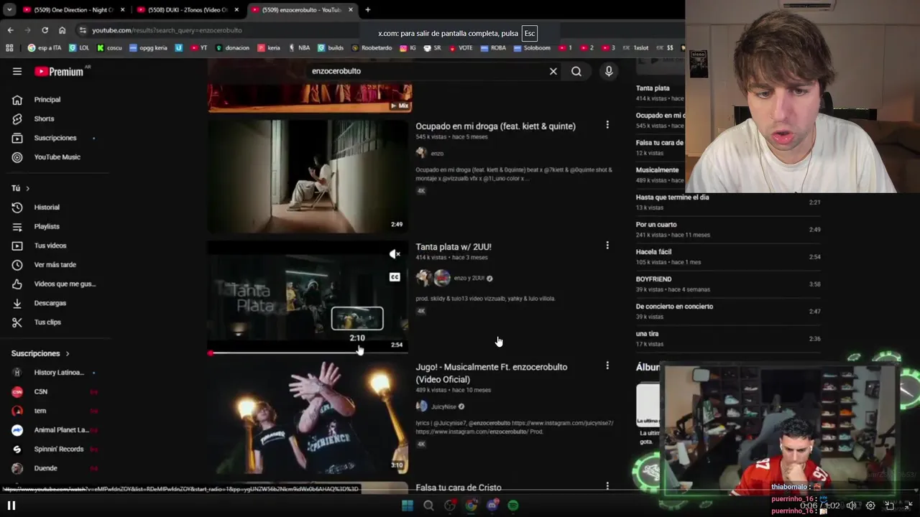Go back in browser history
920x517 pixels.
pyautogui.click(x=10, y=30)
